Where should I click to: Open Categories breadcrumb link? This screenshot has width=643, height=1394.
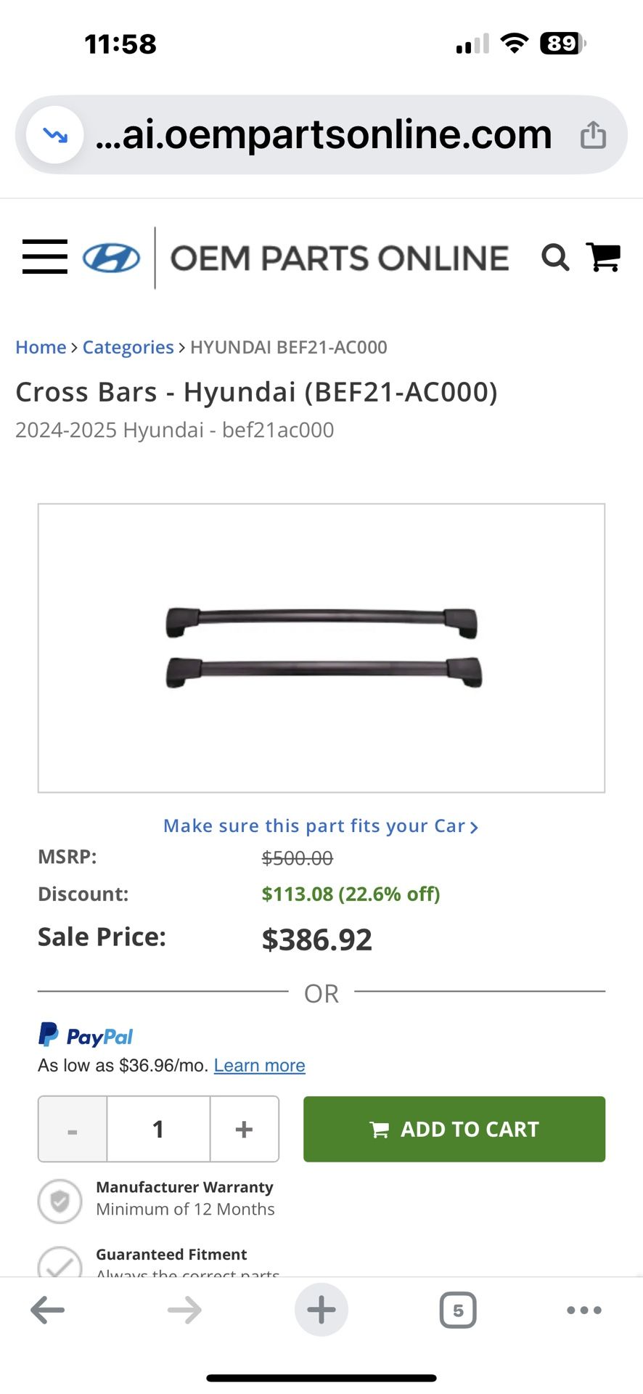pyautogui.click(x=128, y=348)
